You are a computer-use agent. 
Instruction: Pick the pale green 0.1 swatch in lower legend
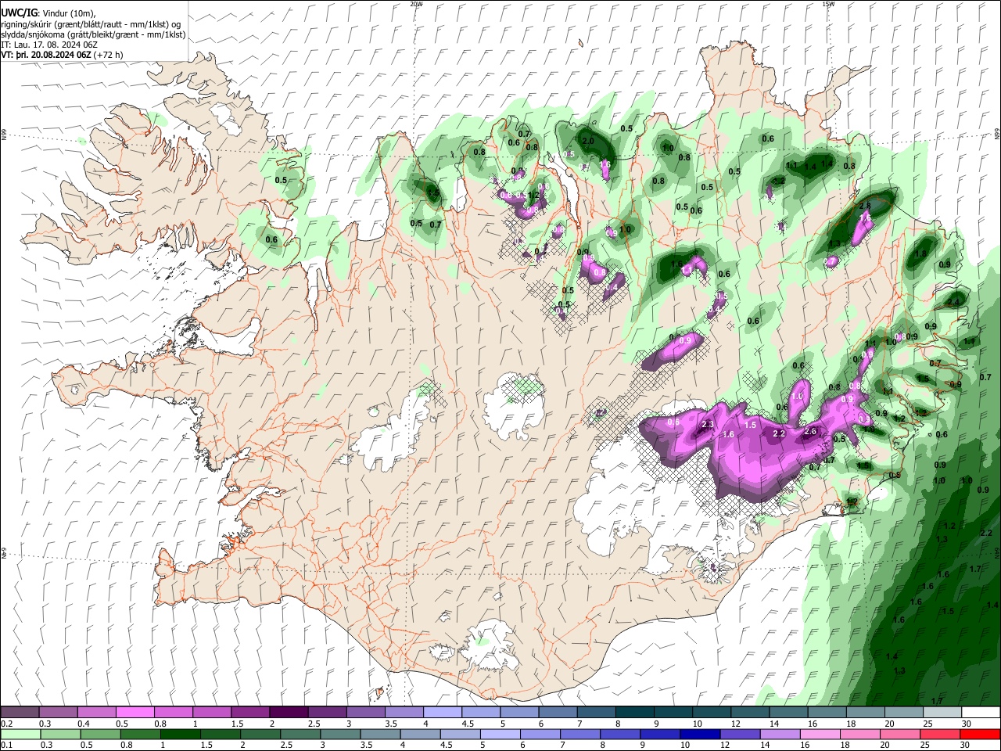pos(20,734)
